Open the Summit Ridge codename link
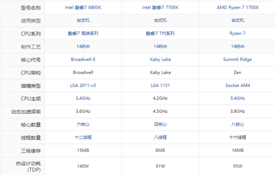The image size is (275, 175). tap(237, 60)
